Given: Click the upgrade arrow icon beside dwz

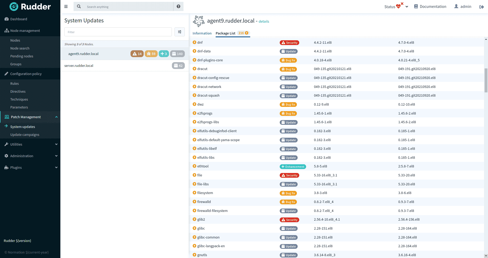Looking at the screenshot, I should tap(194, 104).
